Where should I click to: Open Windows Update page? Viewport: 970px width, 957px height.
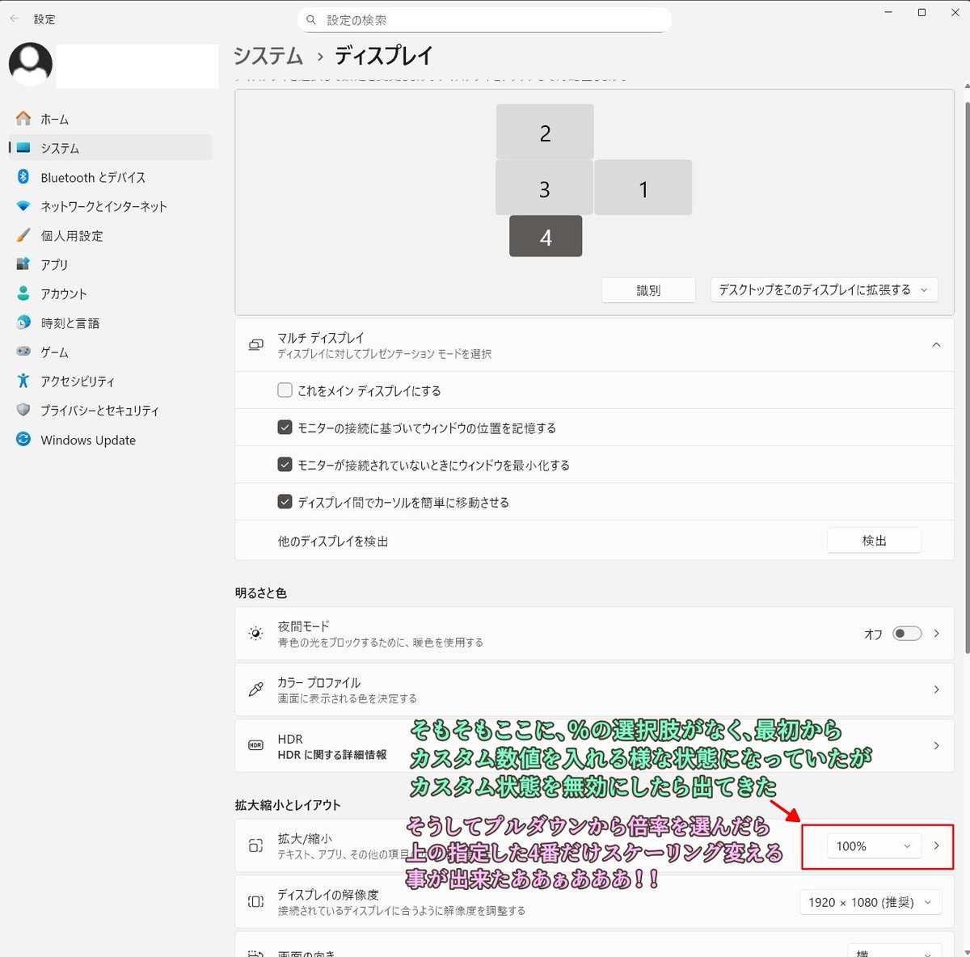111,440
